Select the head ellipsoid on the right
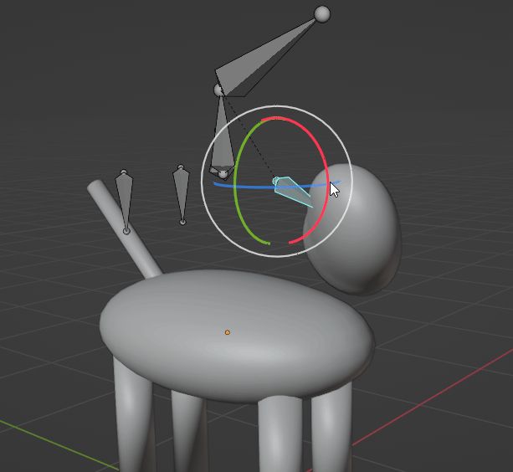Screen dimensions: 513x472 coord(360,234)
